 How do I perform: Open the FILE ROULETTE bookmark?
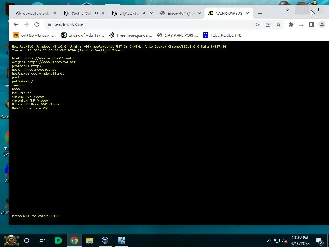222,35
